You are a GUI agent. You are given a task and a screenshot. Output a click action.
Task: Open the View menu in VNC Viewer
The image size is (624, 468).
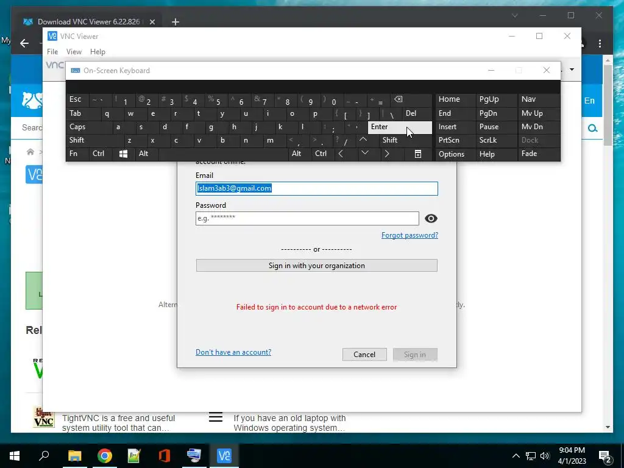tap(74, 52)
